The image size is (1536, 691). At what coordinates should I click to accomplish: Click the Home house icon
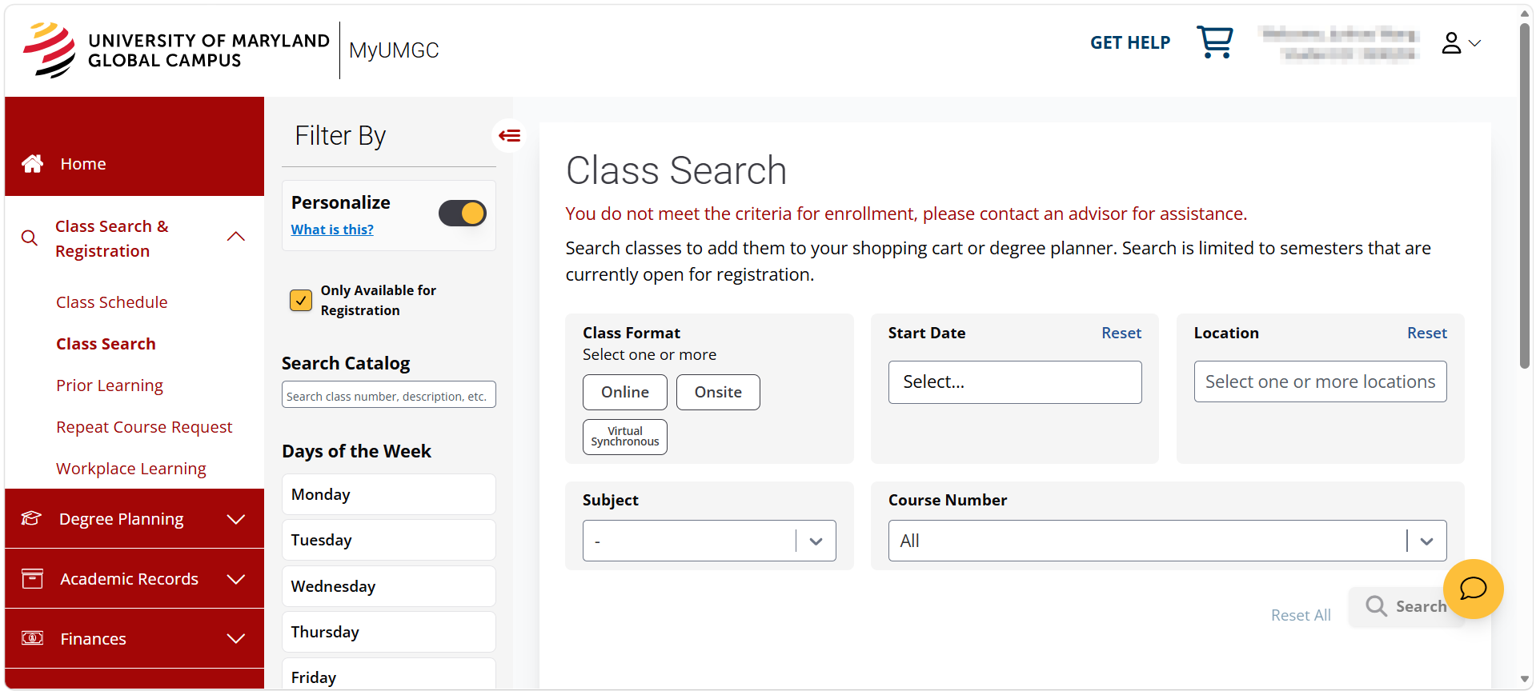click(33, 164)
